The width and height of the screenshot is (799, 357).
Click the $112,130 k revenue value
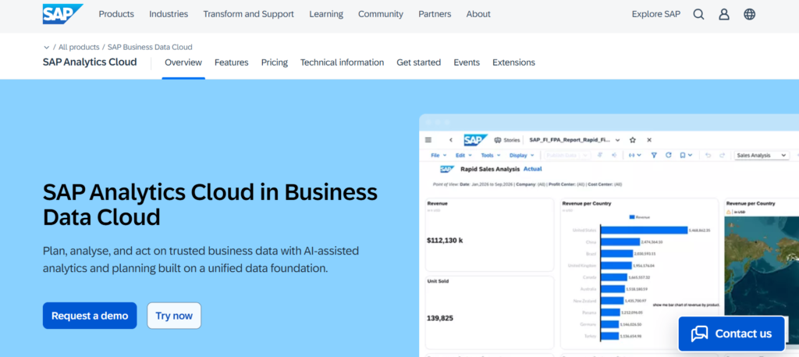tap(445, 240)
